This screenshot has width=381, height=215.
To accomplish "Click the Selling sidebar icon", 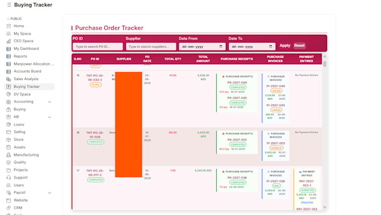I will pos(8,132).
